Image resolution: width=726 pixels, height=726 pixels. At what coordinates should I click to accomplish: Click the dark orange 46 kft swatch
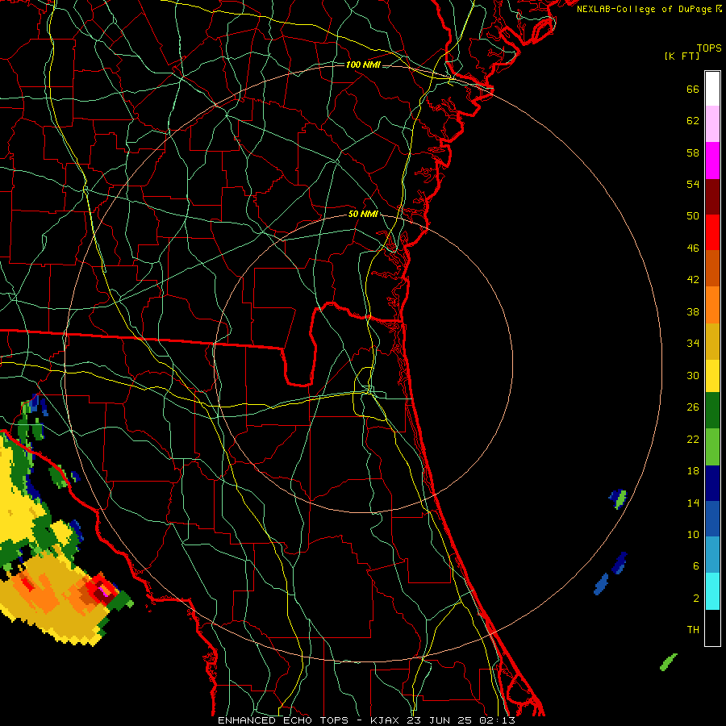click(712, 269)
